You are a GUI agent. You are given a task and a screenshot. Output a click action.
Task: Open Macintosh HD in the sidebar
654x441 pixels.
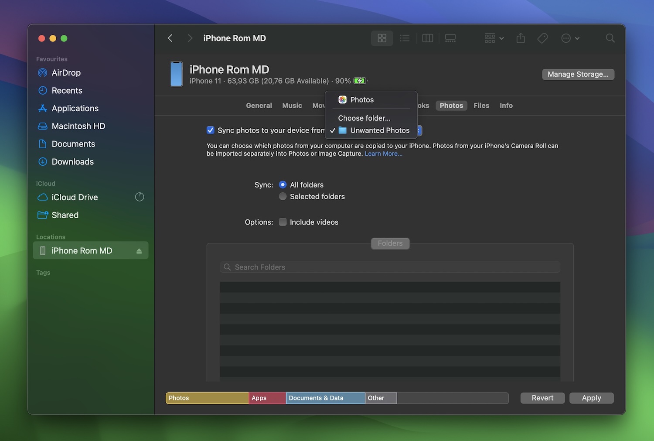point(90,126)
